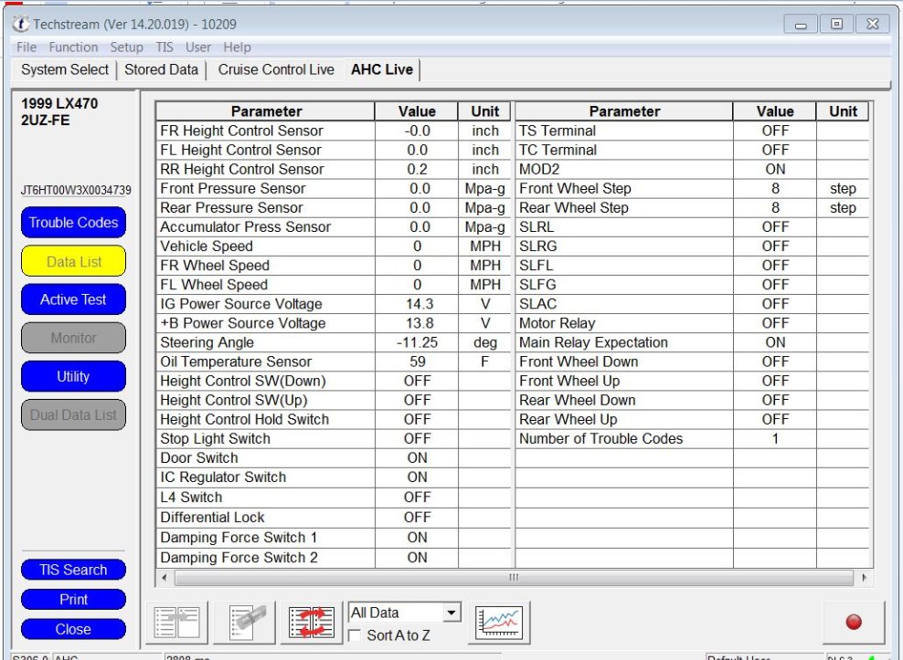Image resolution: width=903 pixels, height=660 pixels.
Task: Open the User menu
Action: 198,47
